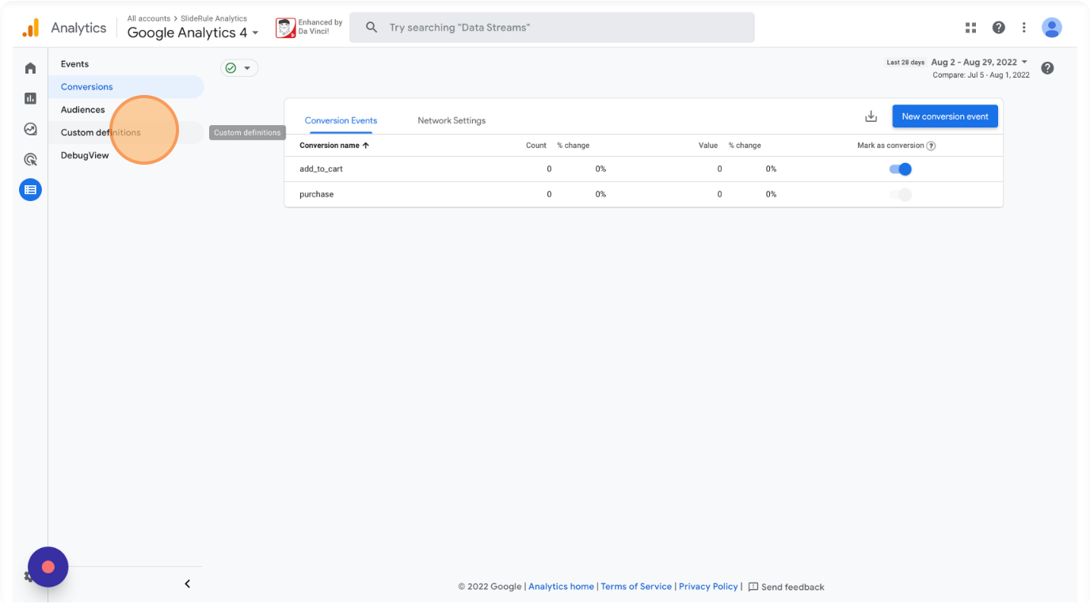Open the Google apps grid icon
Screen dimensions: 1090x608
(970, 28)
